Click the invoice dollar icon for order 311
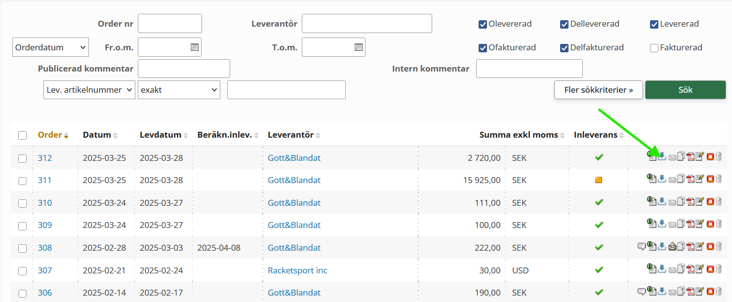 pyautogui.click(x=652, y=179)
